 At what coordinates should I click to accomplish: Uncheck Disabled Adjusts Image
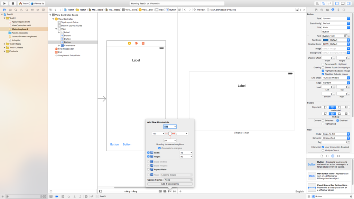(323, 74)
